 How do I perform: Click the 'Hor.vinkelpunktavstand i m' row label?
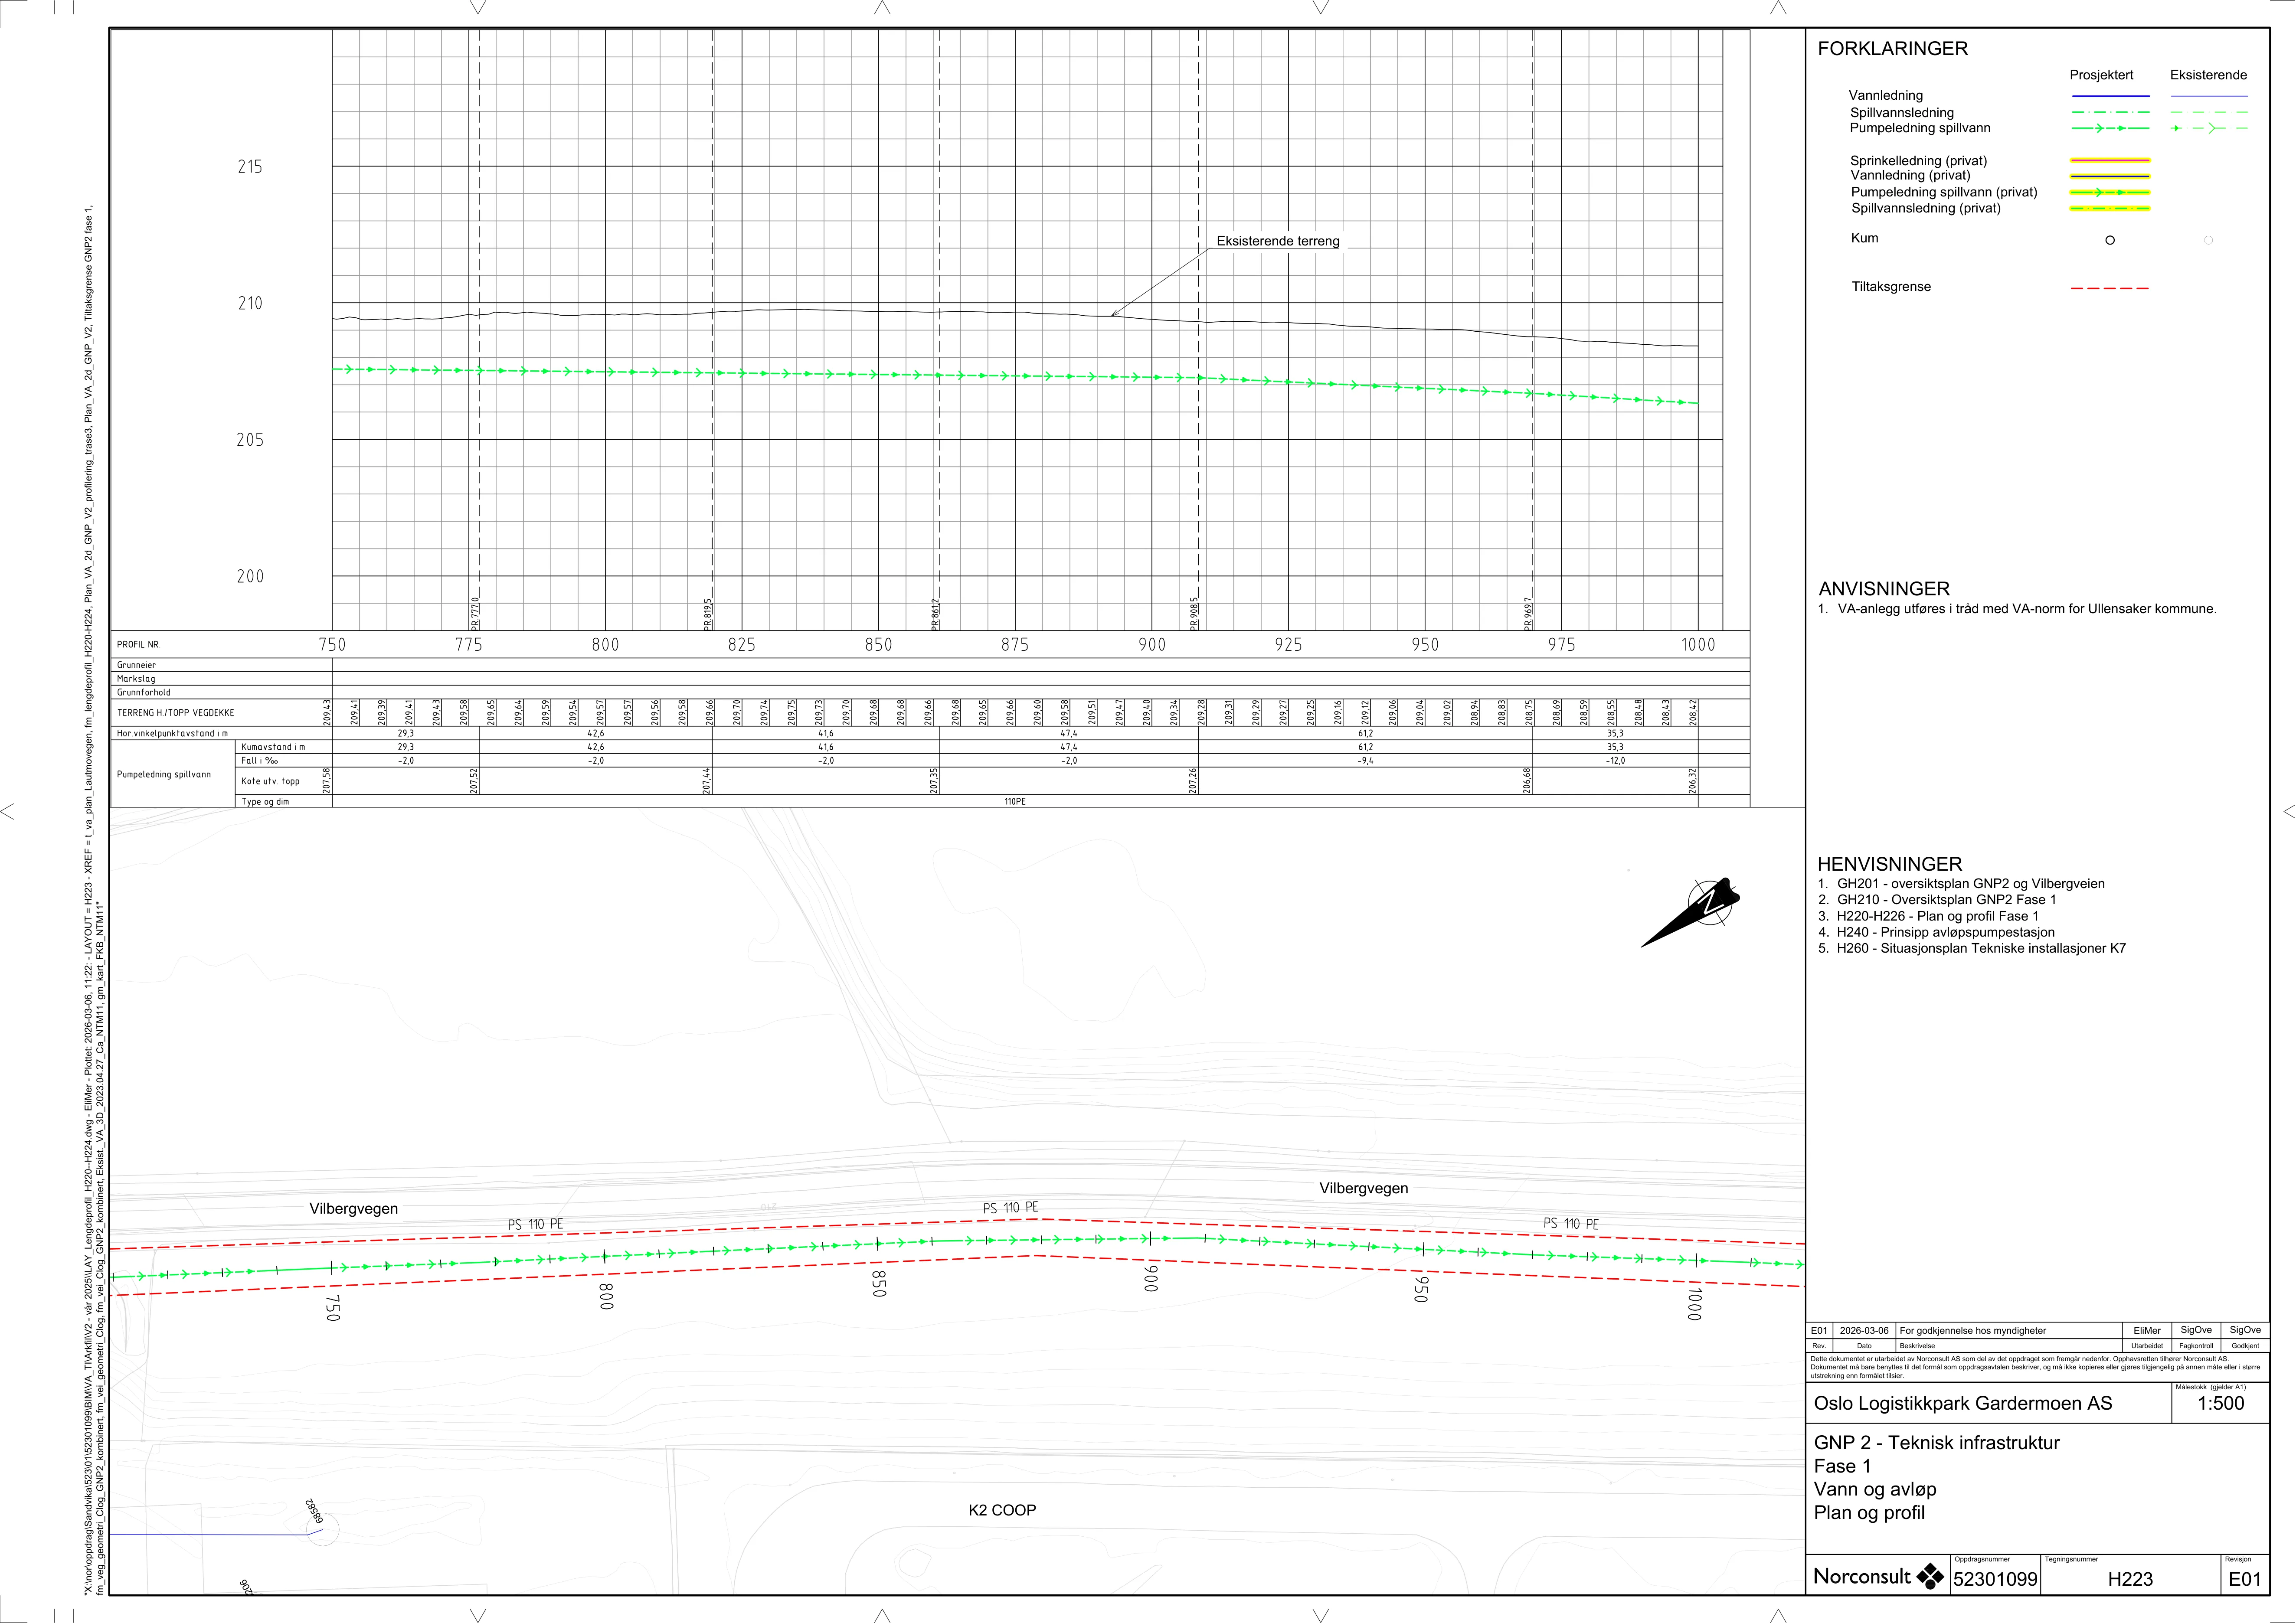[x=172, y=734]
